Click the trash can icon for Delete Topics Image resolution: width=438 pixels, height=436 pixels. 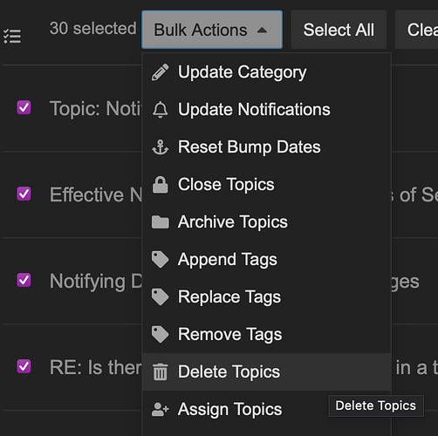161,371
